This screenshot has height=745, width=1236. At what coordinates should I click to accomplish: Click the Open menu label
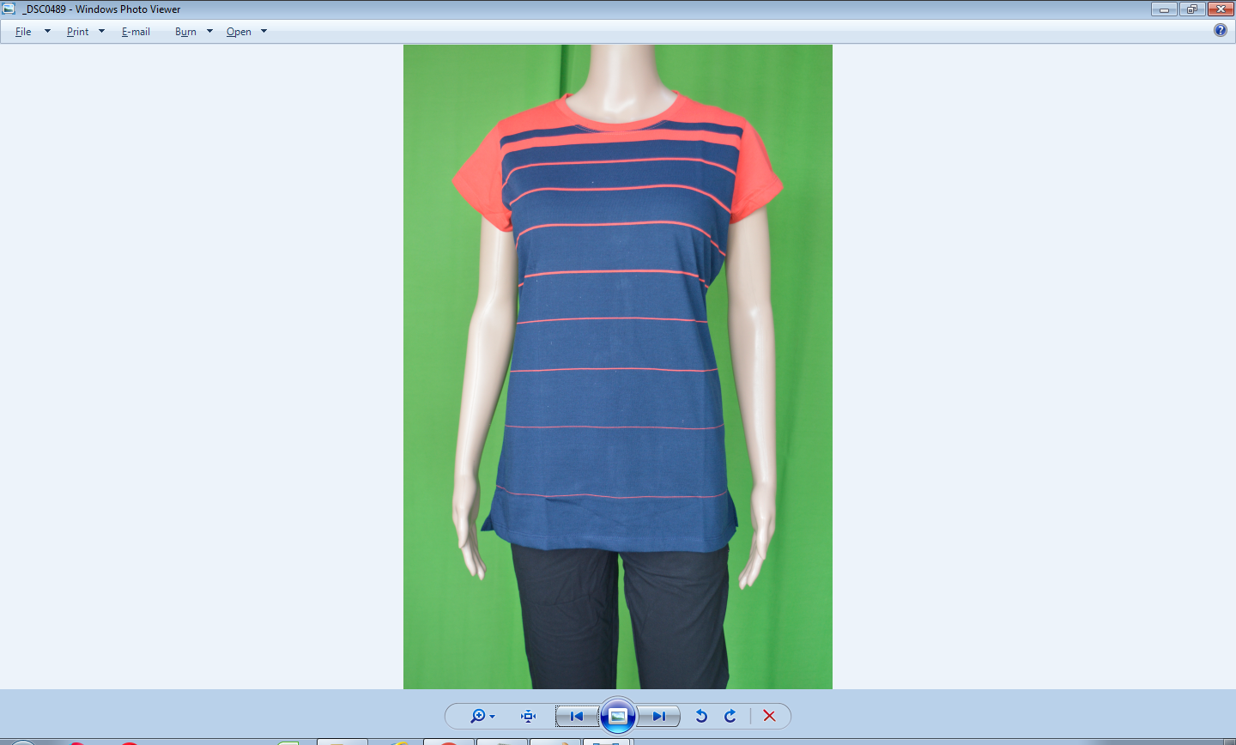(x=239, y=32)
